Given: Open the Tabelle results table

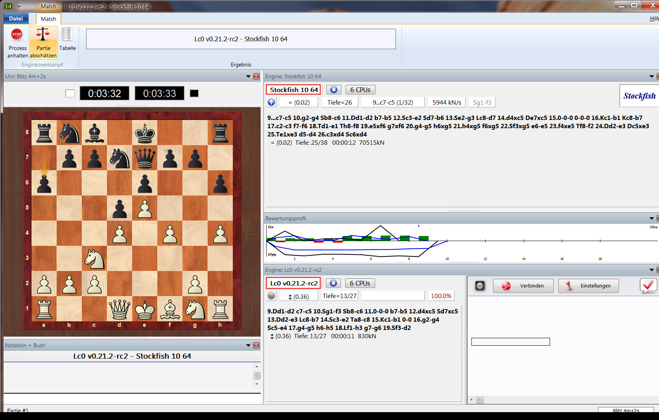Looking at the screenshot, I should coord(68,39).
